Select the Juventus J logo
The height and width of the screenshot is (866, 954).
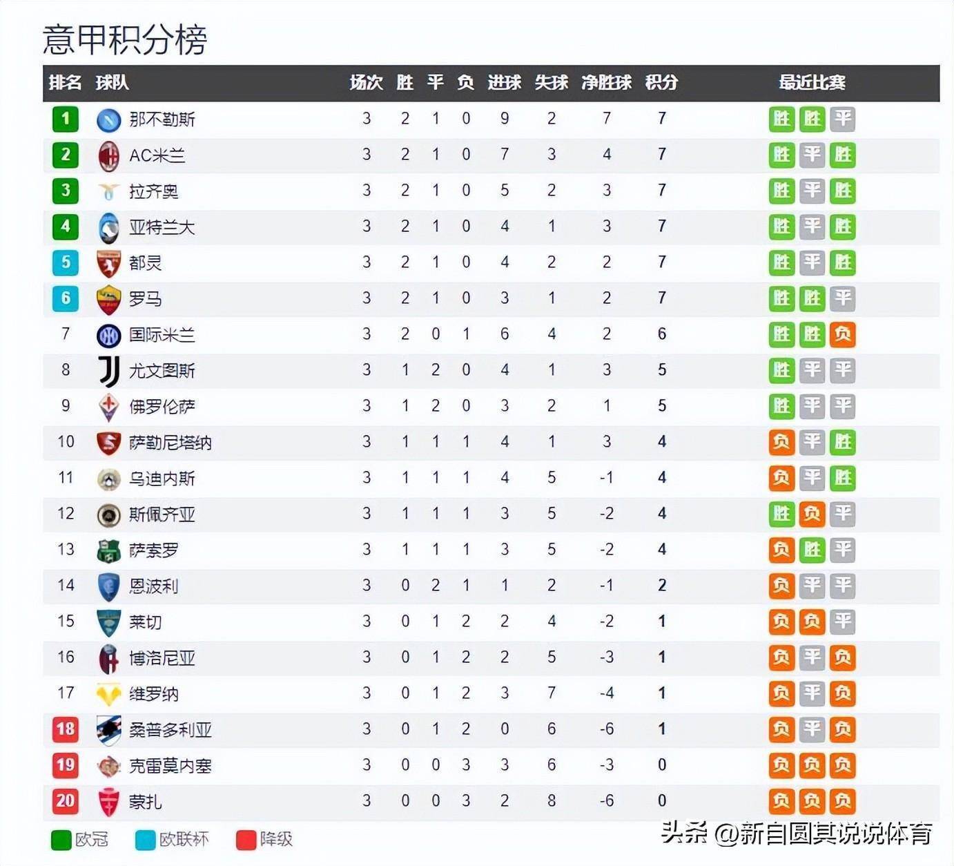pyautogui.click(x=109, y=371)
